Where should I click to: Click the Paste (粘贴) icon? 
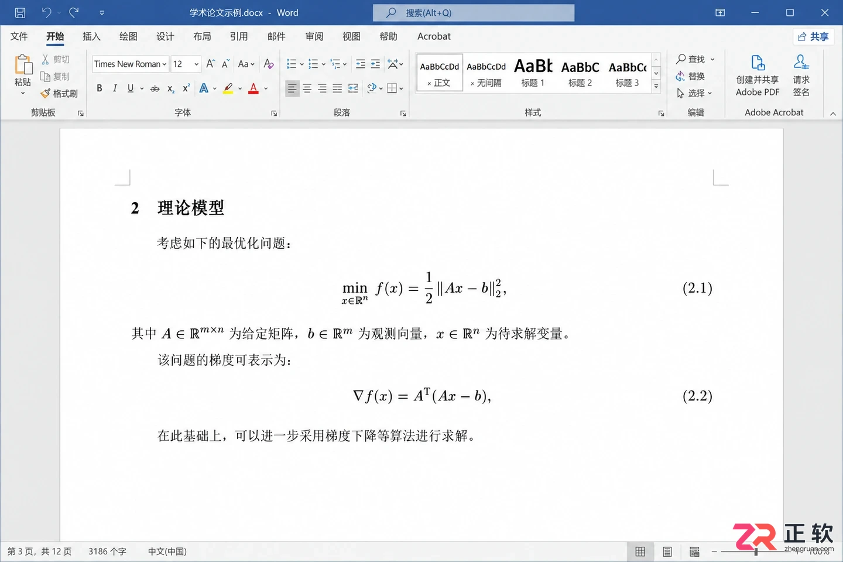pyautogui.click(x=23, y=65)
